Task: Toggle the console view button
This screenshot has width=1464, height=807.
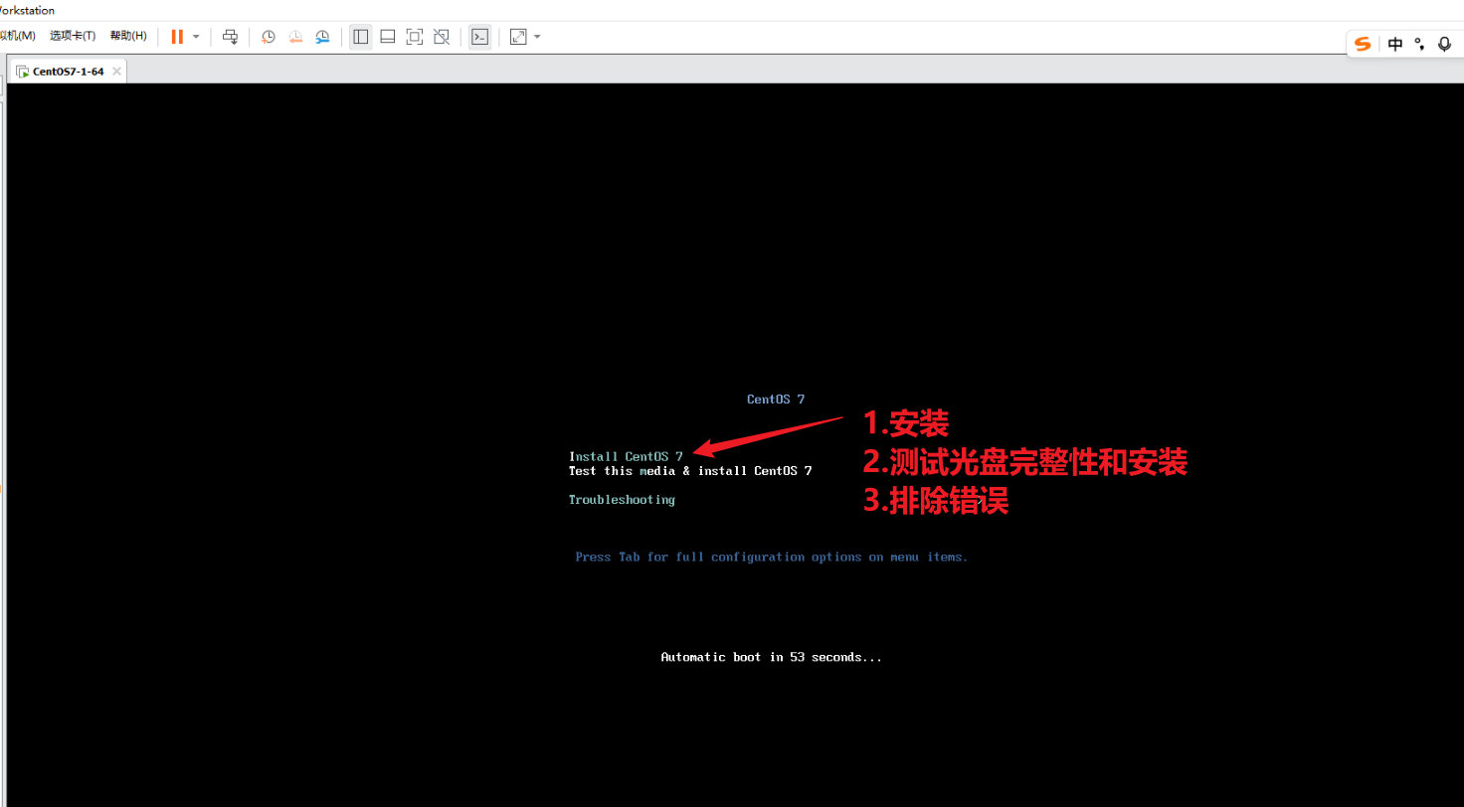Action: tap(479, 37)
